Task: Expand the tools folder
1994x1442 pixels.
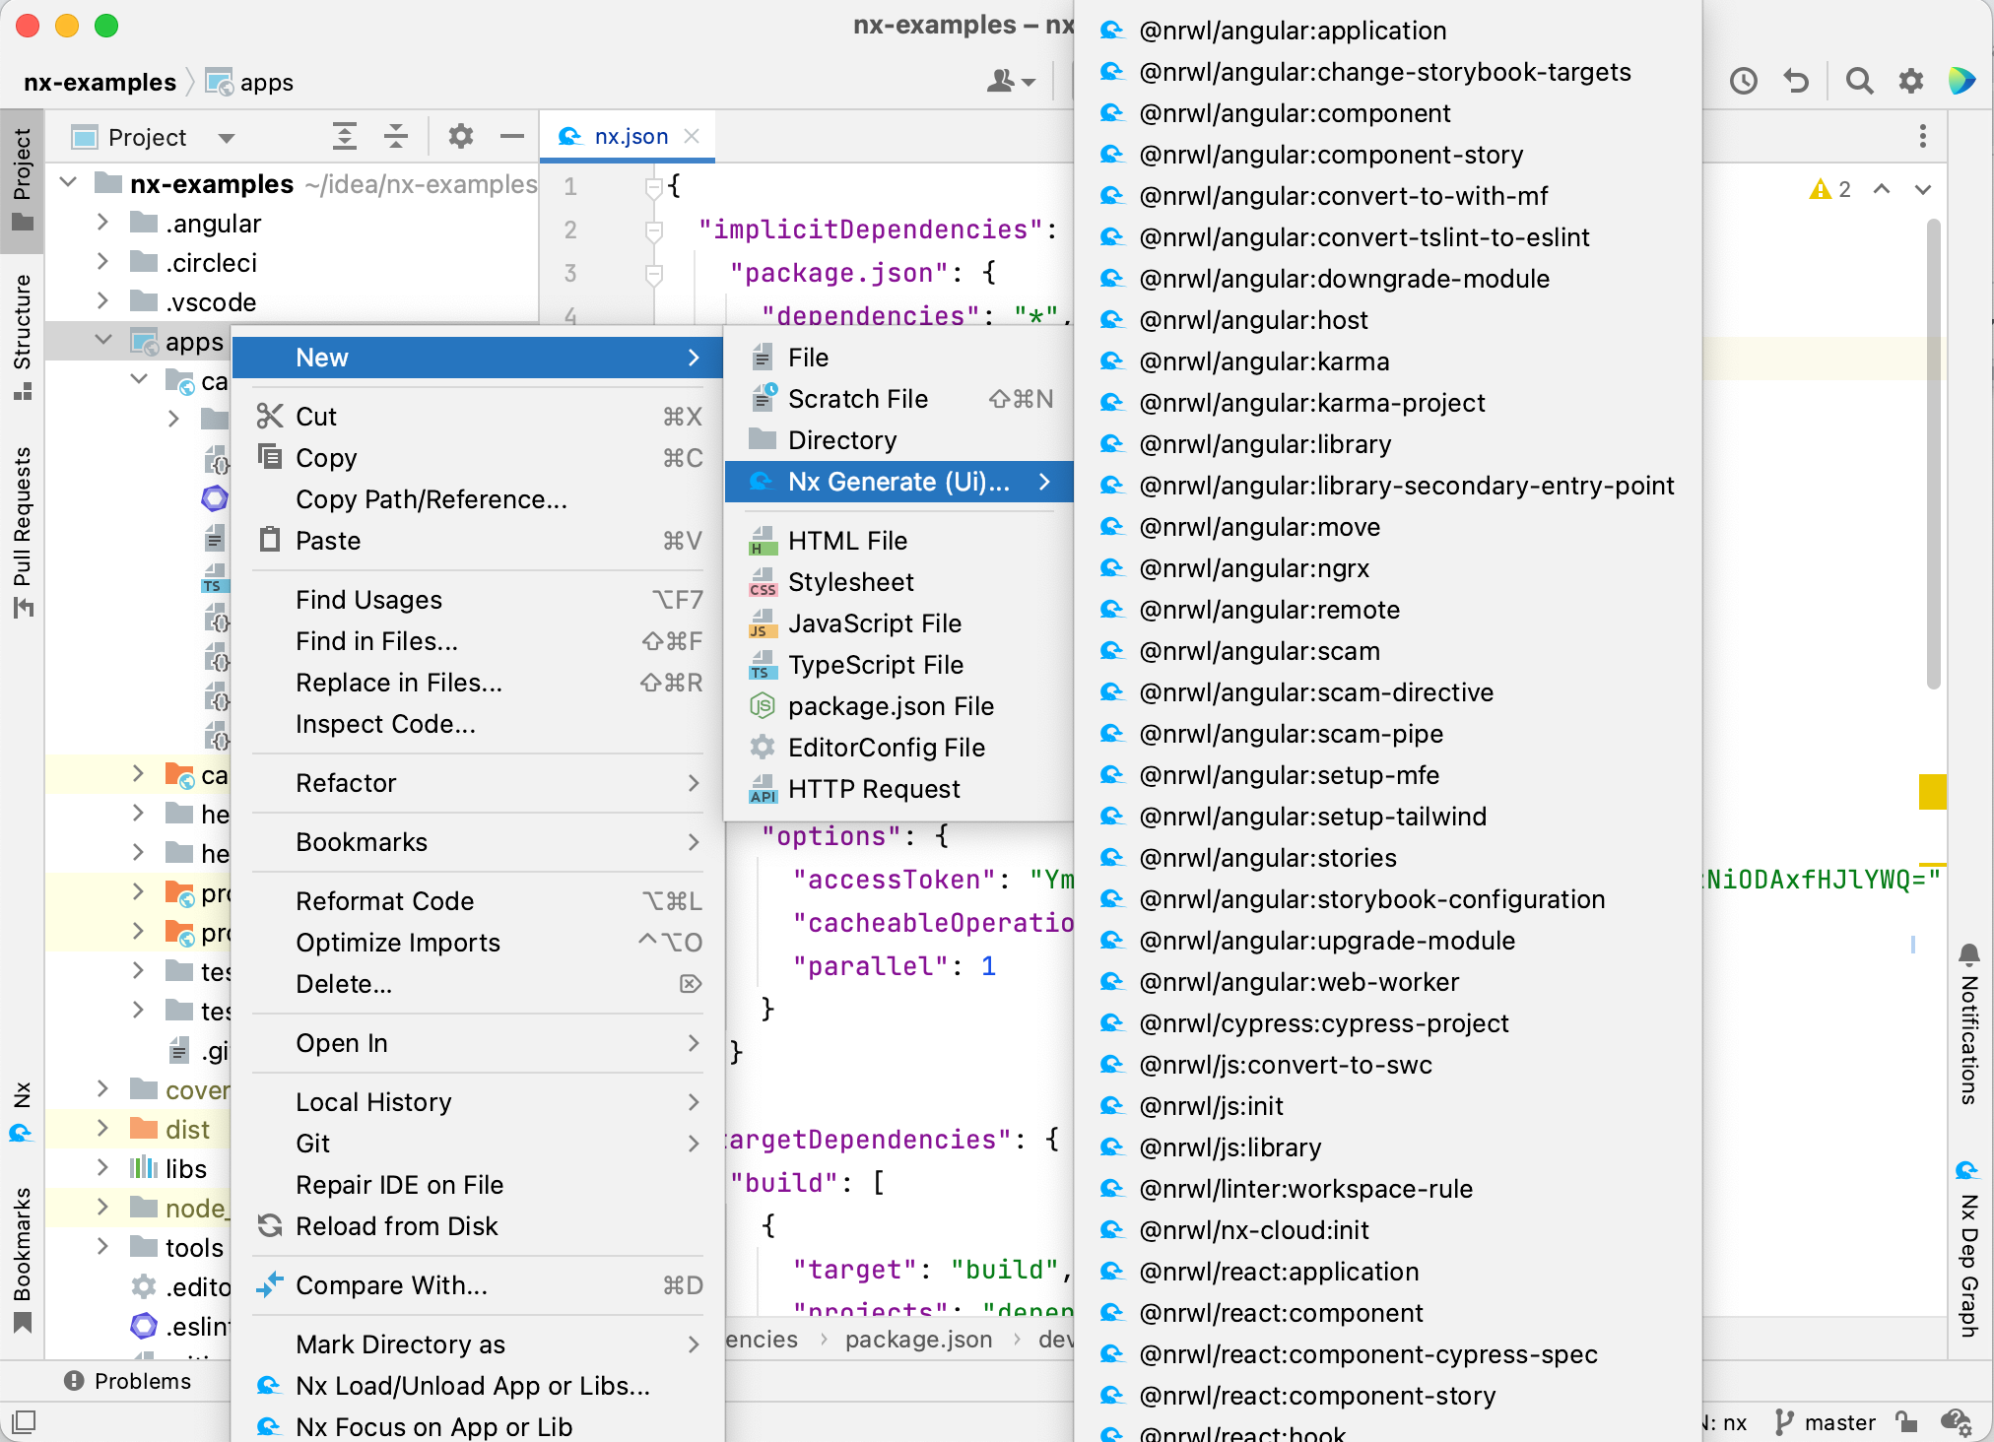Action: [102, 1247]
